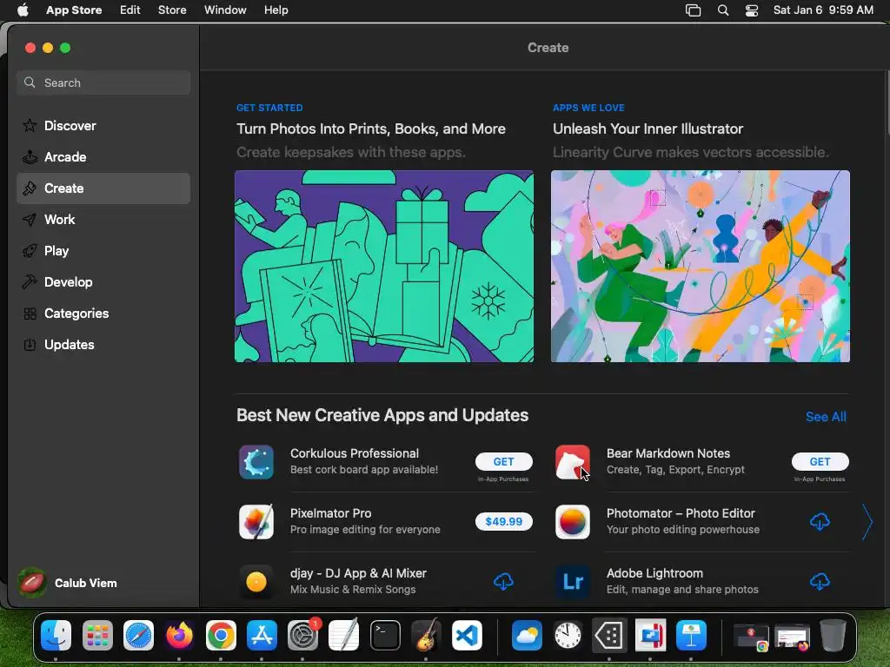Open the Develop section

click(103, 282)
